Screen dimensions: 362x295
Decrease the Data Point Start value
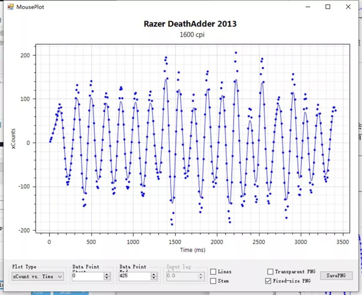point(107,278)
